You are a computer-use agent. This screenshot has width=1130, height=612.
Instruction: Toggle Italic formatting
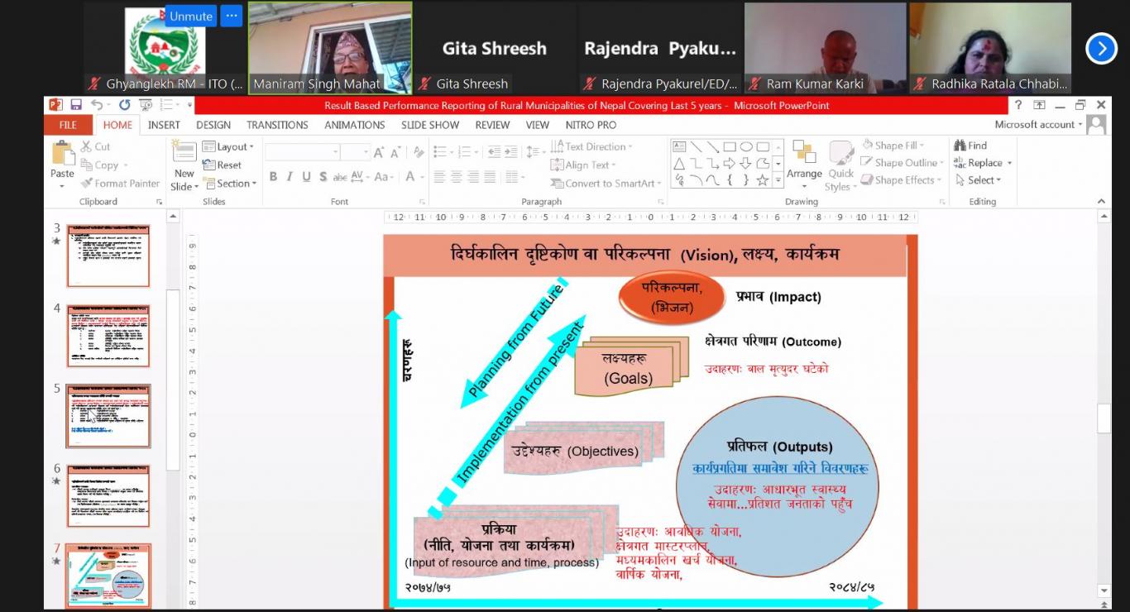(x=290, y=177)
